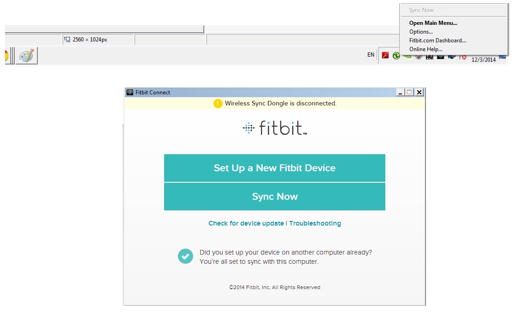
Task: Click the yellow dongle warning icon
Action: [218, 104]
